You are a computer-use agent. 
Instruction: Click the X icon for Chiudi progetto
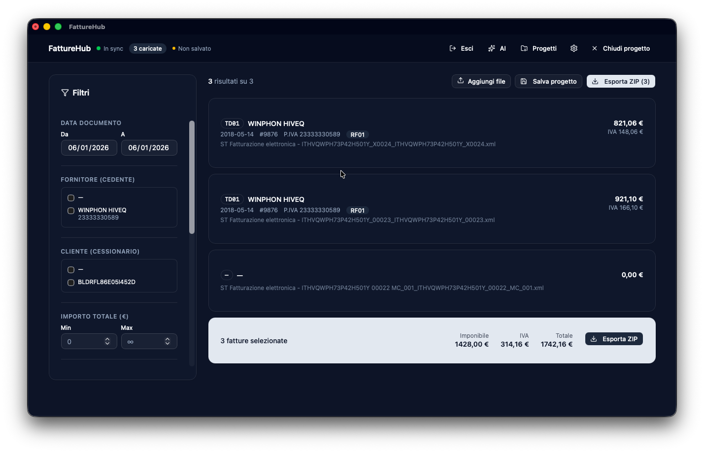(x=595, y=48)
